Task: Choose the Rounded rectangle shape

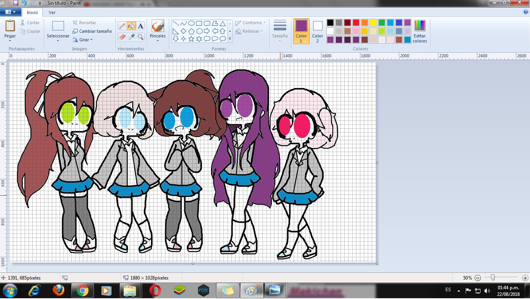Action: [207, 23]
